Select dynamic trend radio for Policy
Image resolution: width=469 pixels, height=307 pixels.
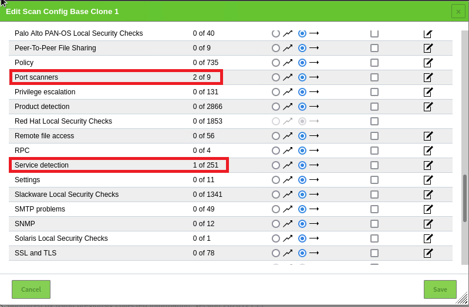276,63
